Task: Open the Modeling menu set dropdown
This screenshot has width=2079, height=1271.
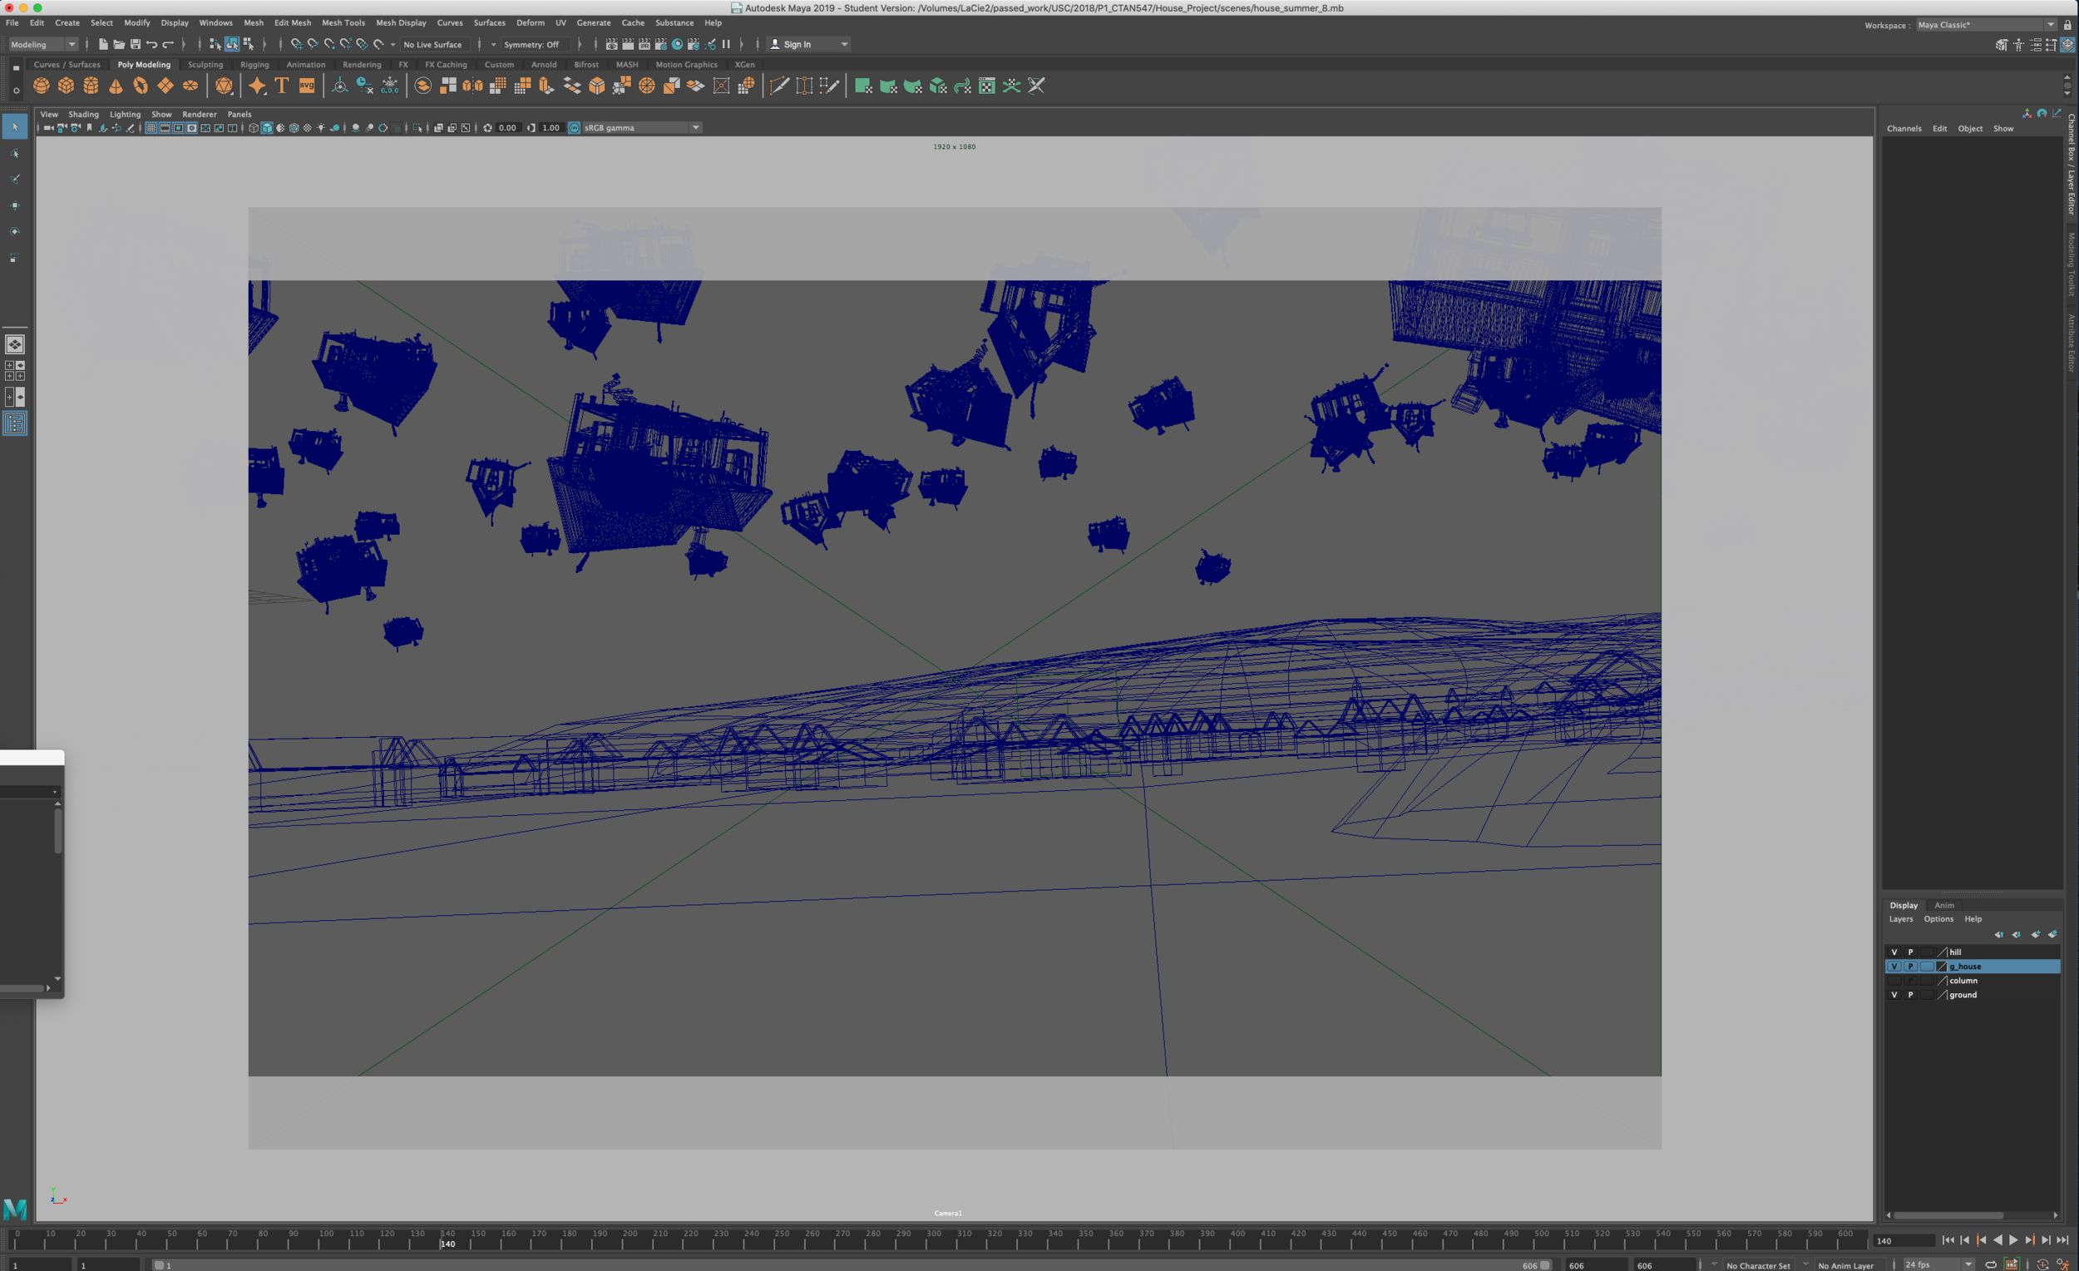Action: tap(43, 44)
